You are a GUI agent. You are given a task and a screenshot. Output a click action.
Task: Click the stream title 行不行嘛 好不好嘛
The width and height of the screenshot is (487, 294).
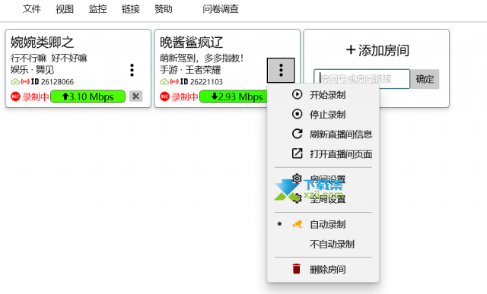click(49, 58)
